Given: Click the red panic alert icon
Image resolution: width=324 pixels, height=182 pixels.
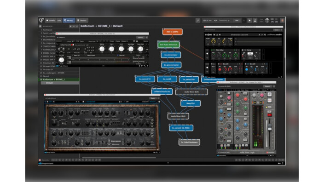Looking at the screenshot, I should pos(282,20).
